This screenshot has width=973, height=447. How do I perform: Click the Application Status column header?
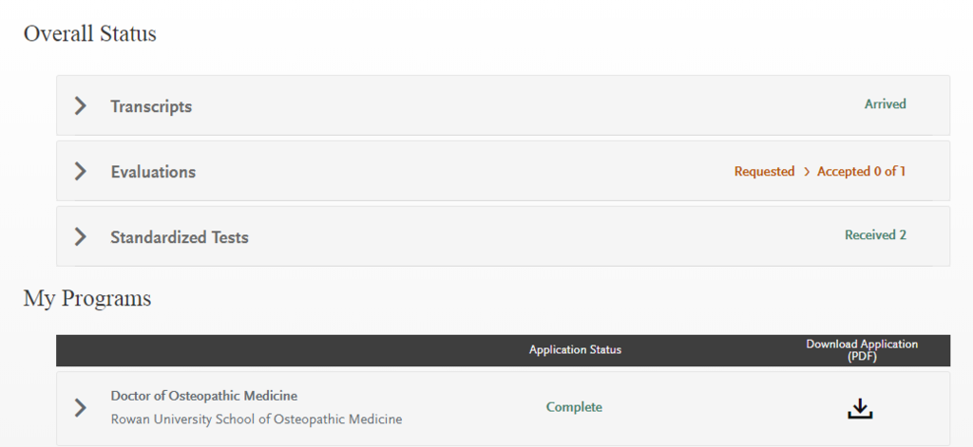click(575, 350)
